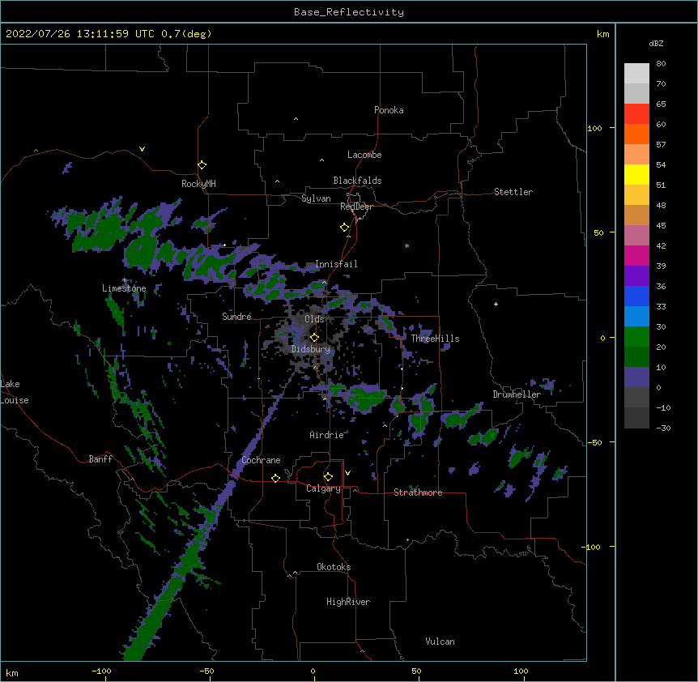Click the Ponoka city label
The width and height of the screenshot is (698, 682).
tap(389, 110)
